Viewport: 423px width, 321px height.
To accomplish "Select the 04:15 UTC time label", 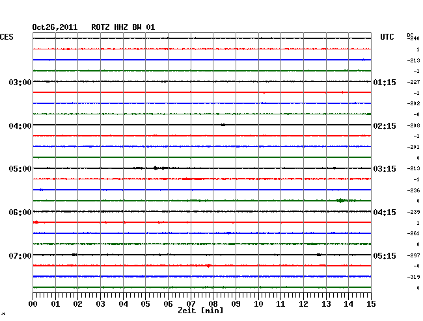I will click(x=385, y=212).
